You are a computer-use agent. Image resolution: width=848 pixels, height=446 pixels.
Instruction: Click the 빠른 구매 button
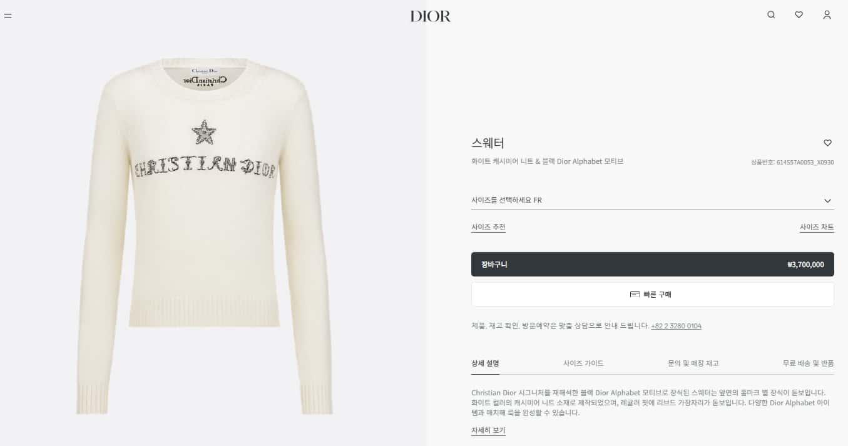point(652,294)
